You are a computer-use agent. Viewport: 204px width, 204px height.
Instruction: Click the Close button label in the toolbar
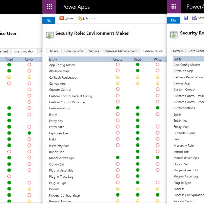69,18
